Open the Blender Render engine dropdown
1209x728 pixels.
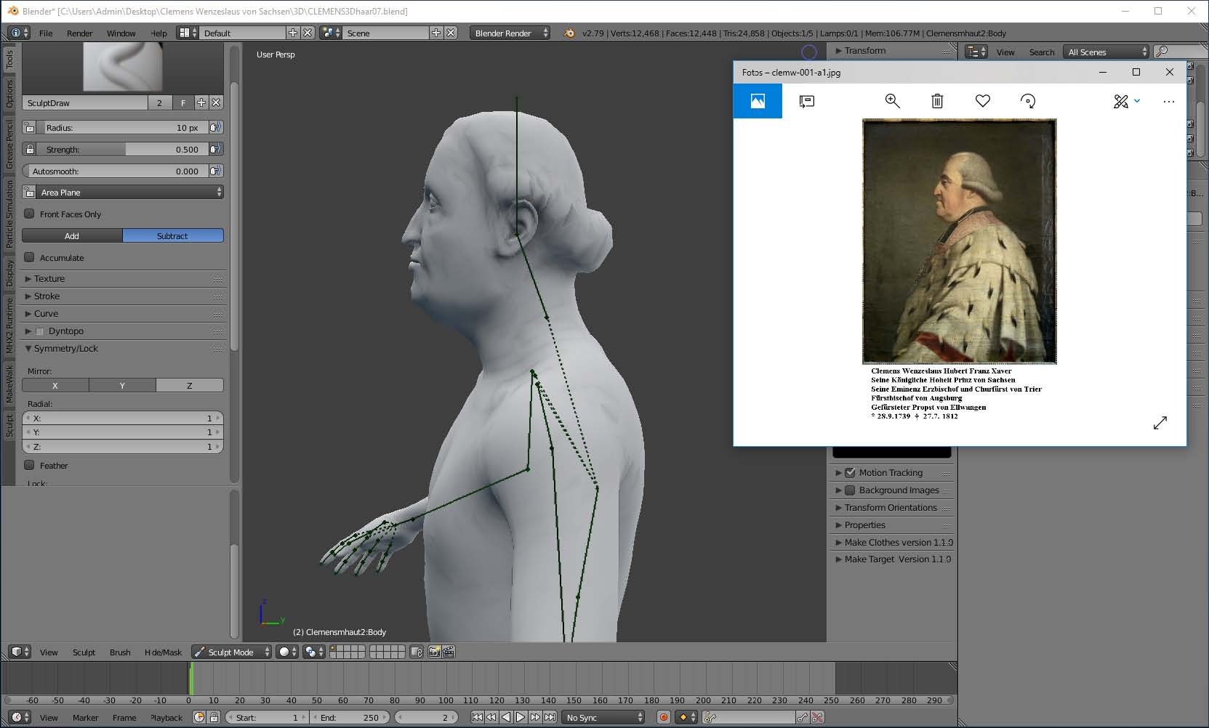point(510,33)
